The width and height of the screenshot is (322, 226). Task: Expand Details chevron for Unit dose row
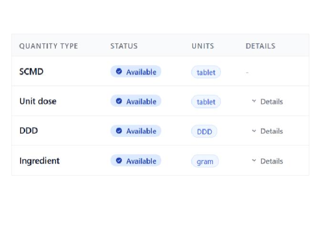[254, 101]
